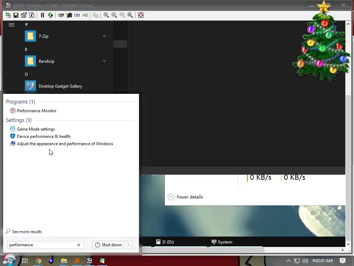Open Task View on the taskbar

(x=25, y=260)
